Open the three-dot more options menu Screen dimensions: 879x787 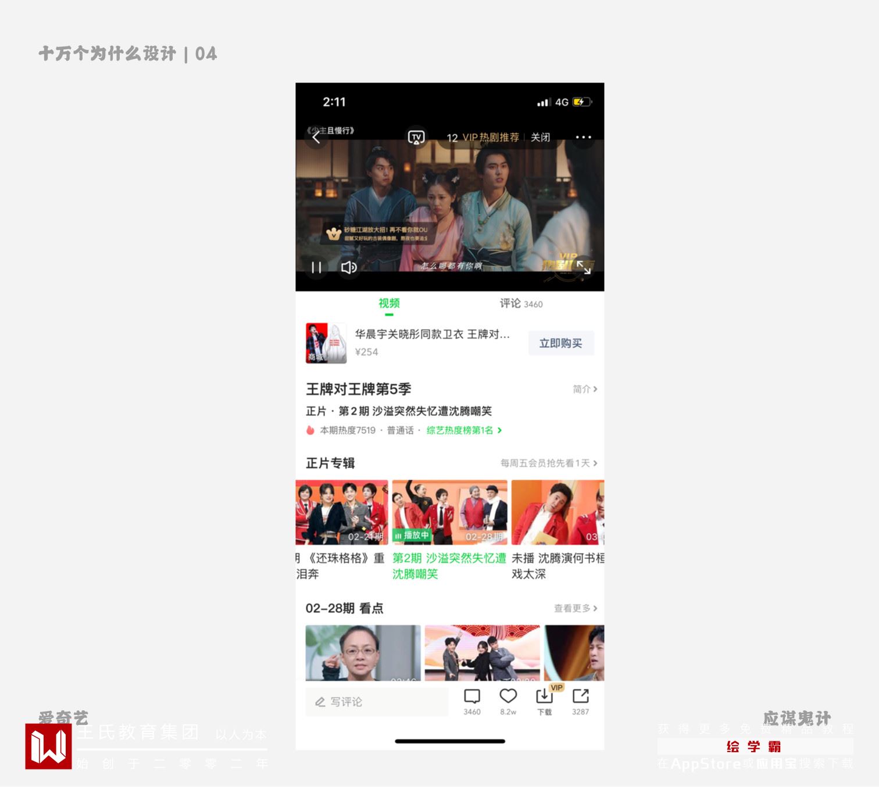click(583, 138)
